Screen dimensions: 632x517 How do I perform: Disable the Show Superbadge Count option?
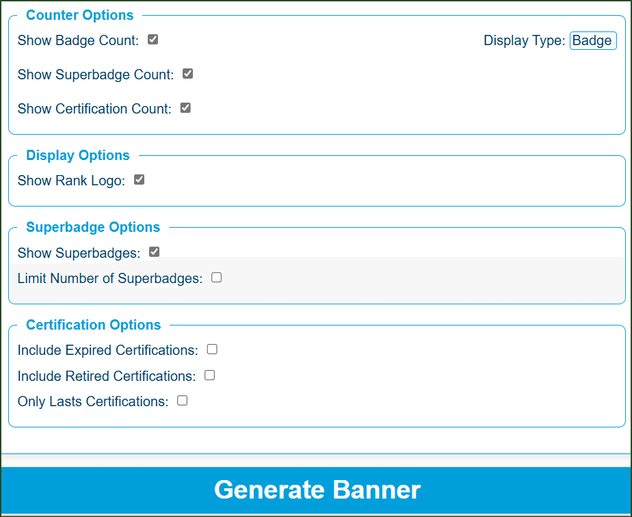[x=187, y=74]
